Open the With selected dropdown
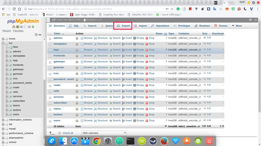 [104, 133]
